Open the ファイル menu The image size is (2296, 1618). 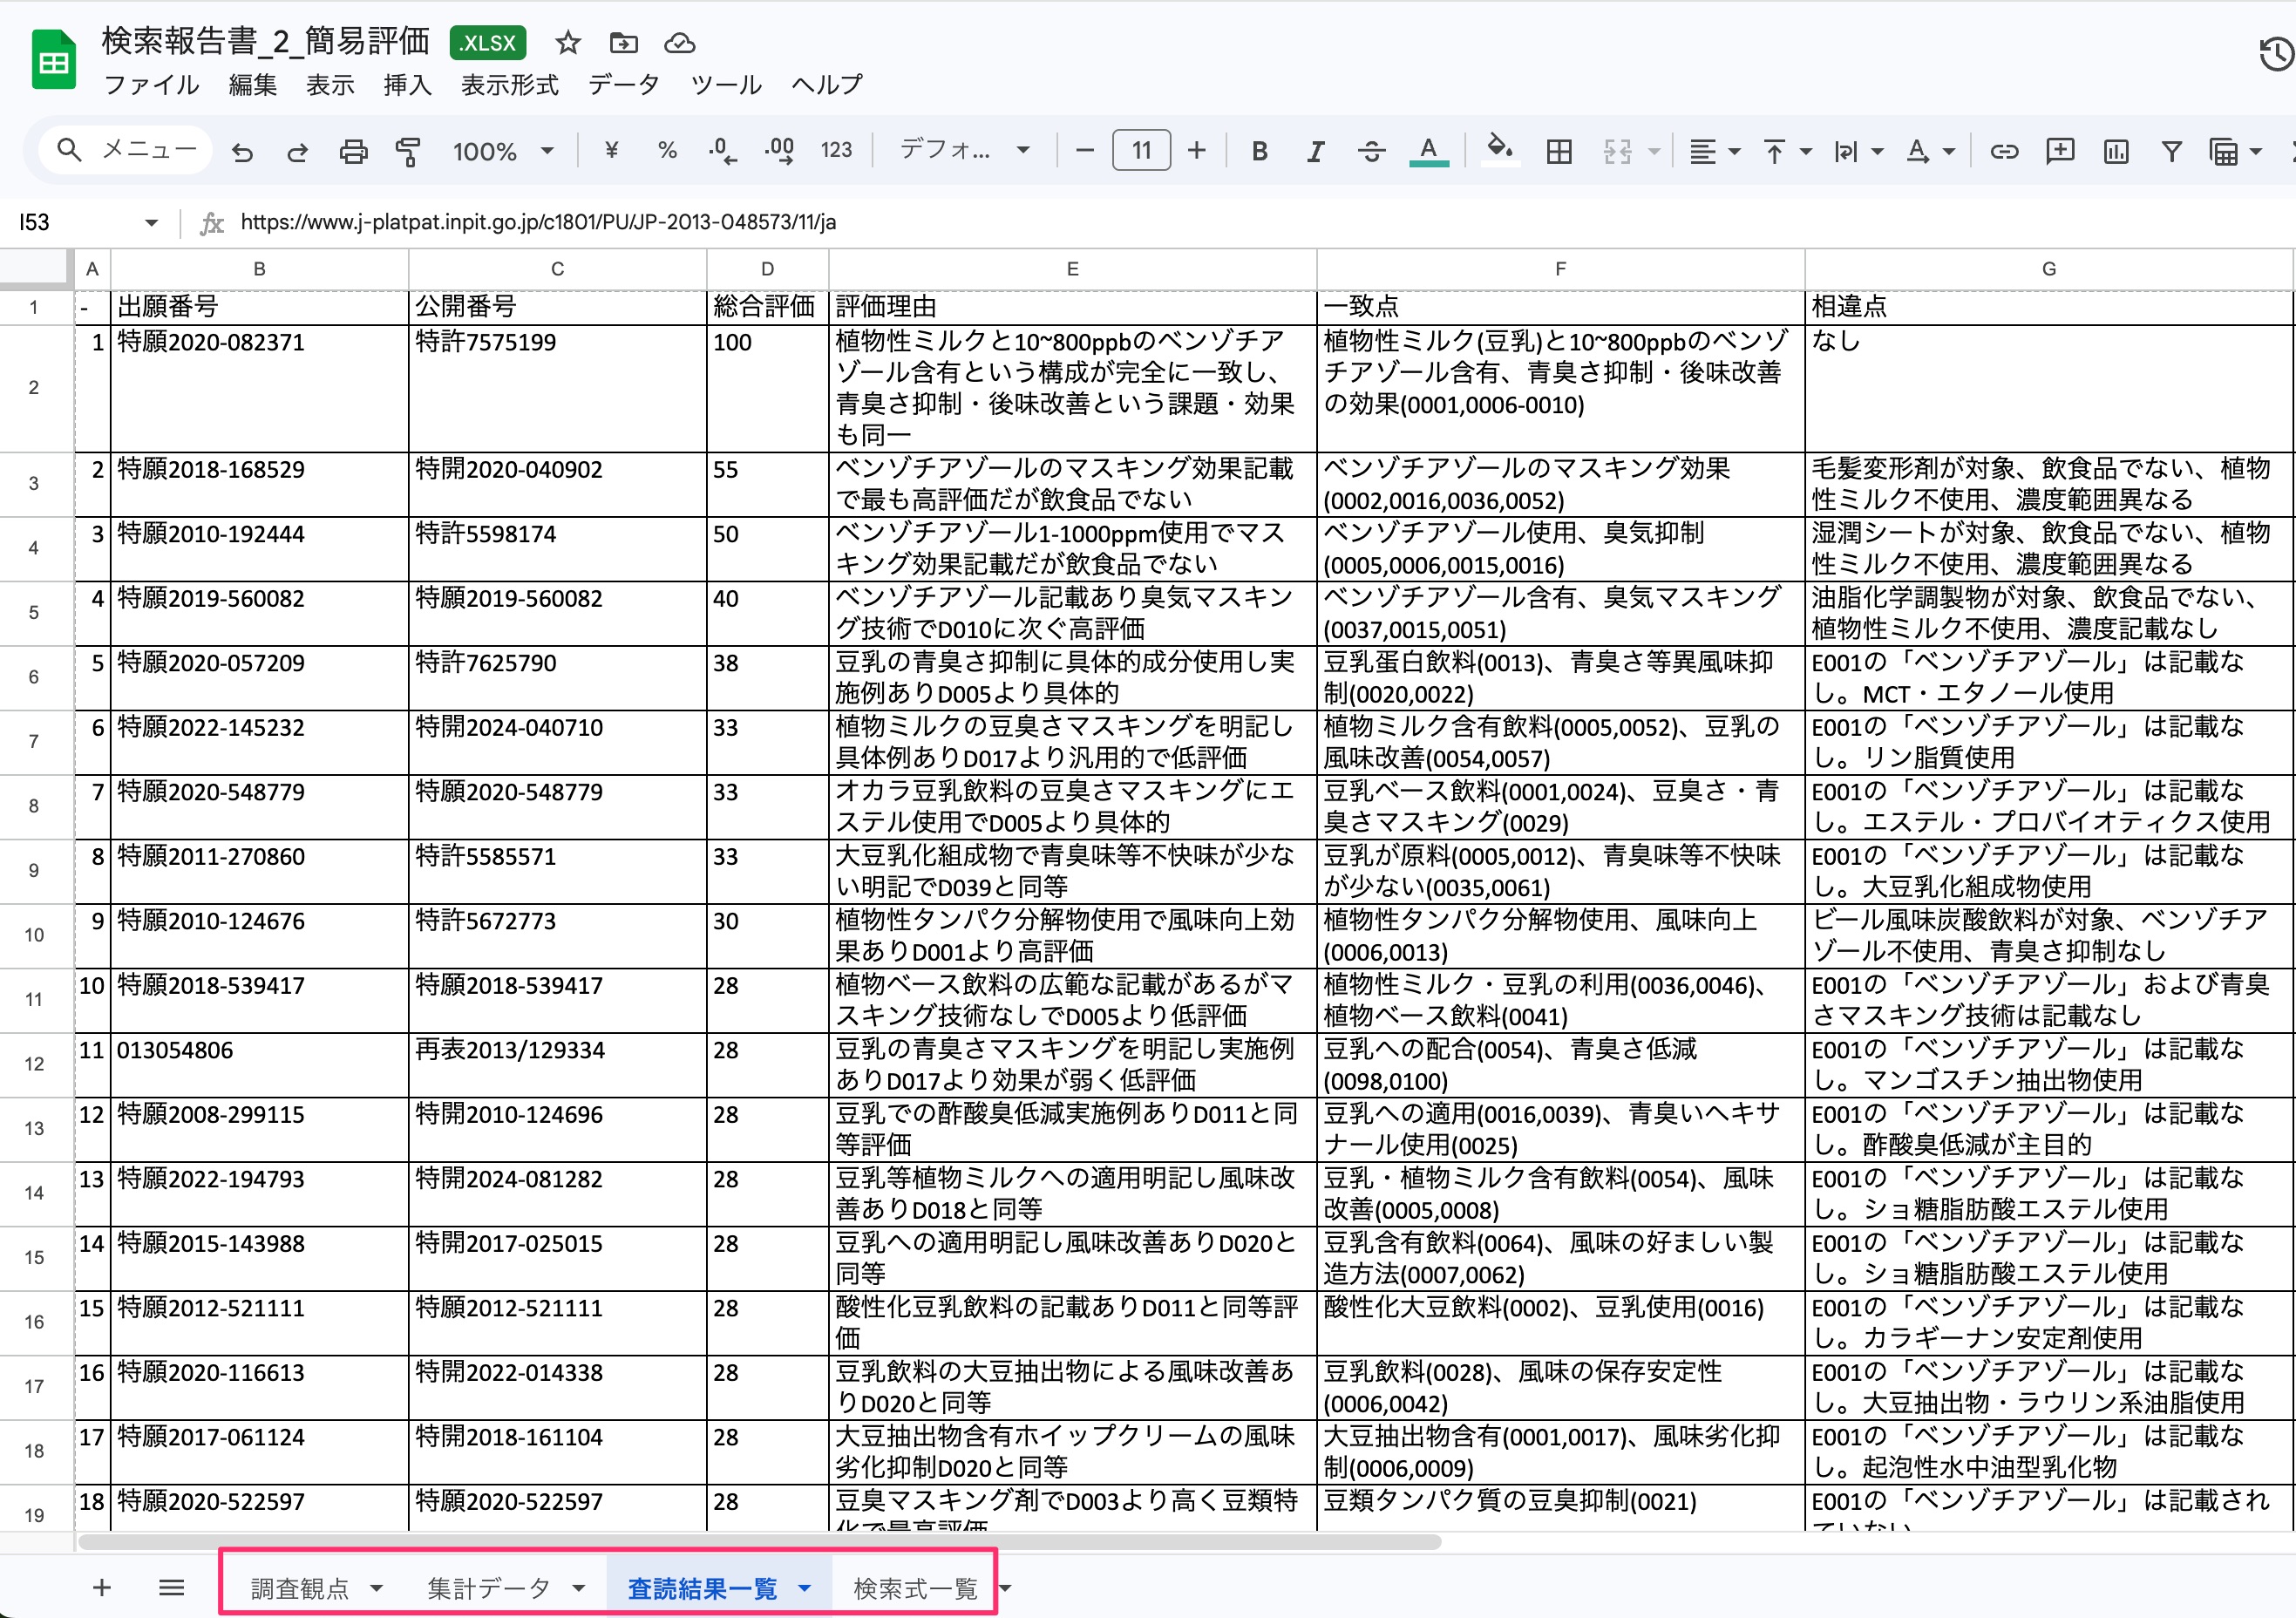click(151, 85)
